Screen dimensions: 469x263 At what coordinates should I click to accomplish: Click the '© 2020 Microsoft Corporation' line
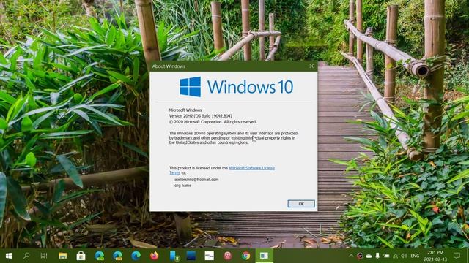[x=213, y=122]
